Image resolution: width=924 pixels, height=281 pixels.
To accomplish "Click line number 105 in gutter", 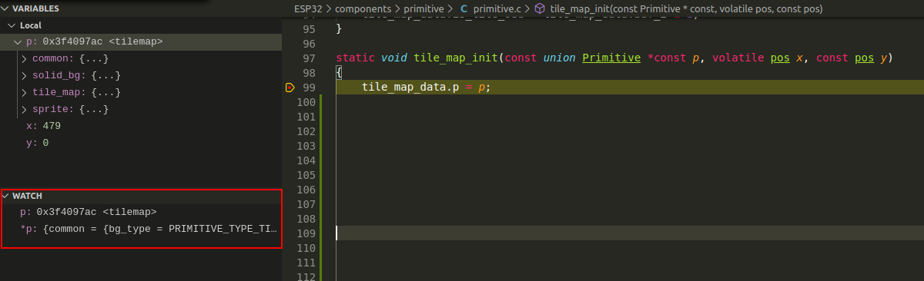I will tap(306, 175).
